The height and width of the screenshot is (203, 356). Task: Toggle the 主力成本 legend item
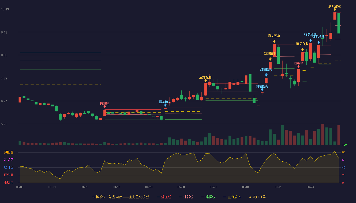[232, 197]
